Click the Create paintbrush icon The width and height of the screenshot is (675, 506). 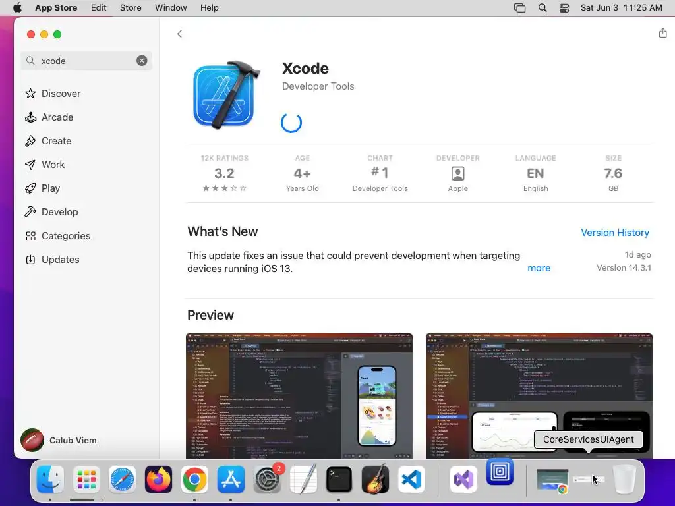pyautogui.click(x=30, y=141)
